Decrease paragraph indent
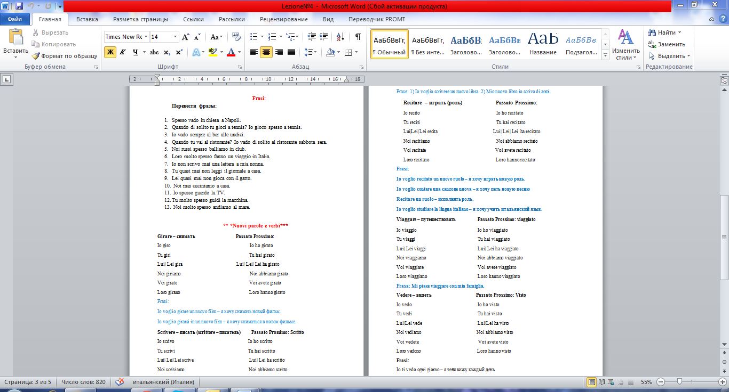 [x=312, y=37]
